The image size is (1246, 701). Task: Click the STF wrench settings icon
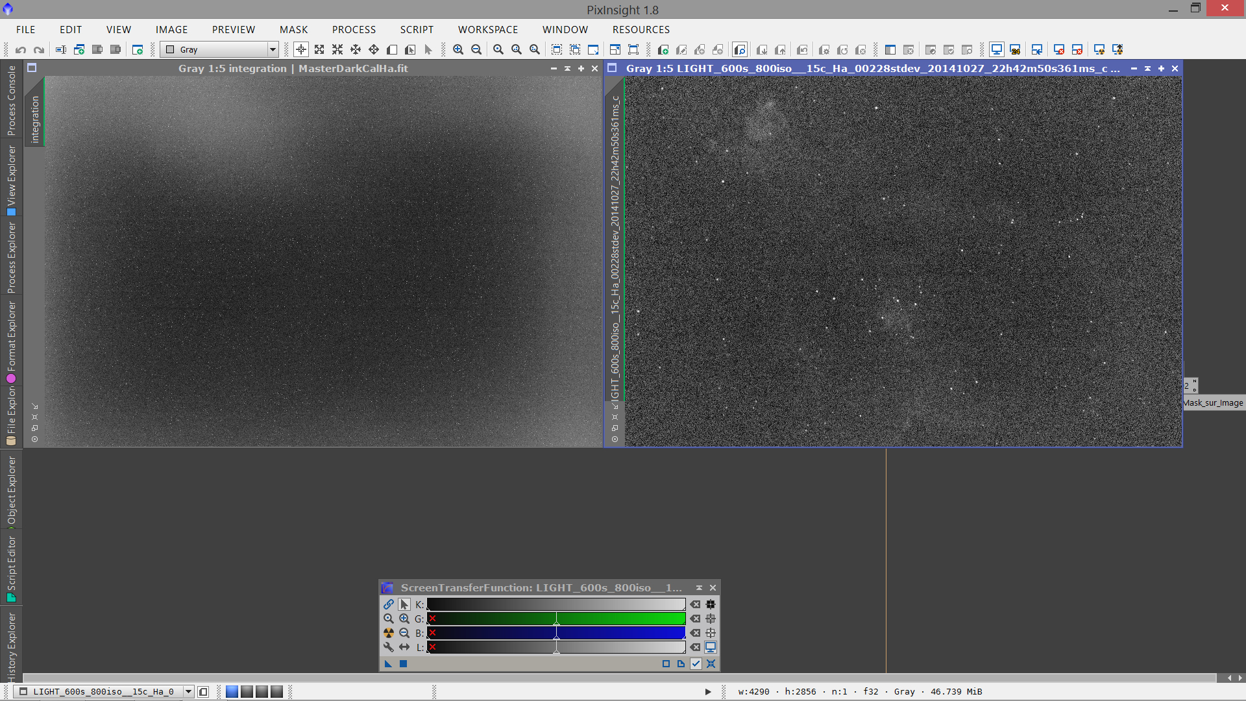[388, 647]
